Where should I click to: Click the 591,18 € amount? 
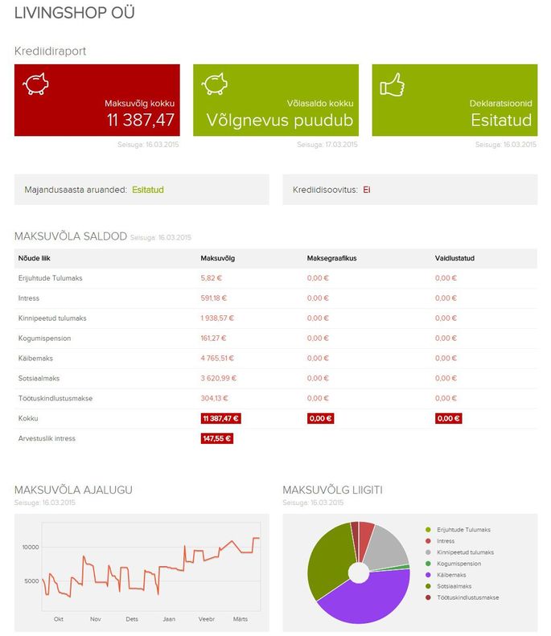tap(213, 298)
